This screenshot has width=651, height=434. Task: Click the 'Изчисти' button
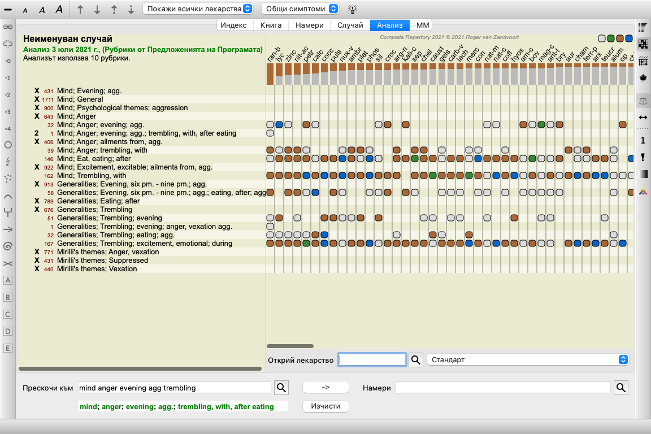[x=325, y=406]
